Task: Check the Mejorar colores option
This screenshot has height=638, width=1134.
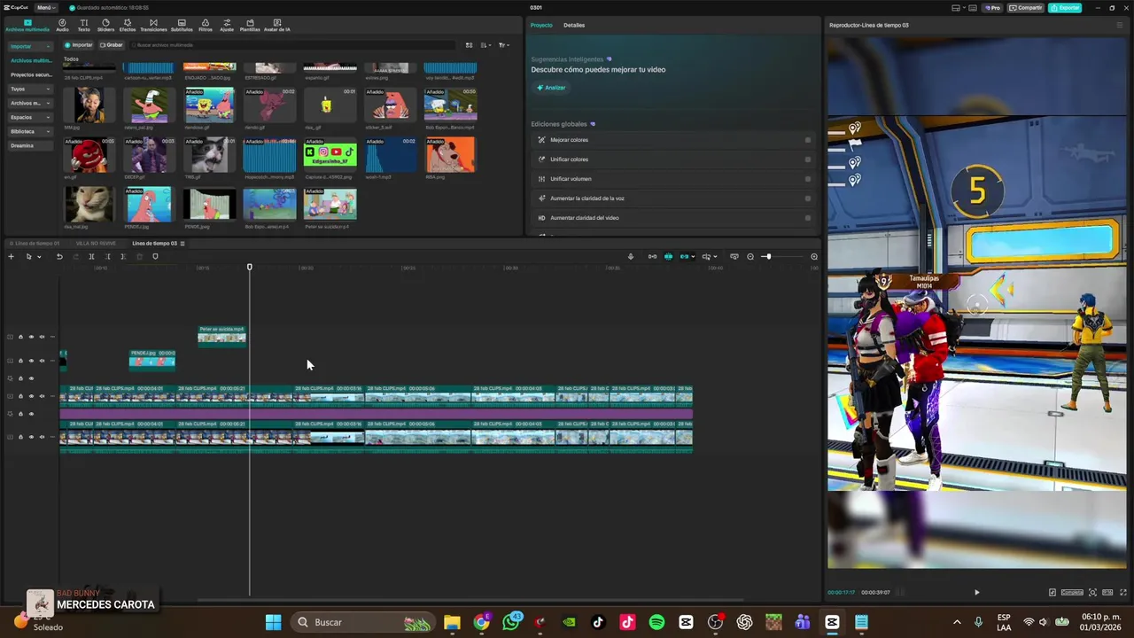Action: pyautogui.click(x=808, y=140)
